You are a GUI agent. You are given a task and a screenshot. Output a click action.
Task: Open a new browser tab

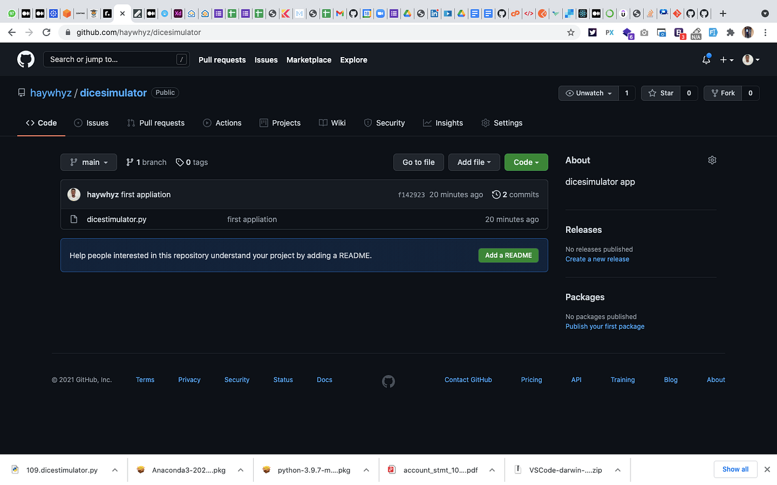click(x=723, y=13)
